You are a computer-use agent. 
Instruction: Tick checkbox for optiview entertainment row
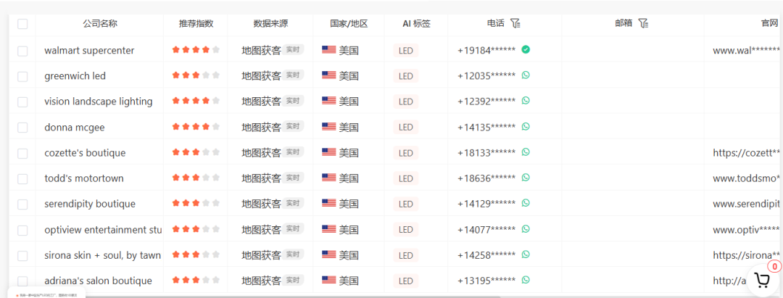point(22,230)
